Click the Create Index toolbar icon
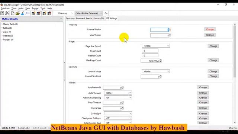This screenshot has width=238, height=134. click(x=44, y=13)
